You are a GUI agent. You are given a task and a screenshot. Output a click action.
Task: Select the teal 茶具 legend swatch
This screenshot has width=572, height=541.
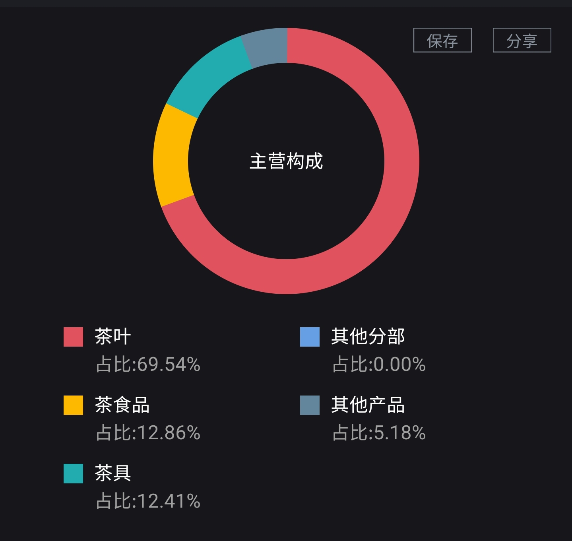[x=73, y=473]
